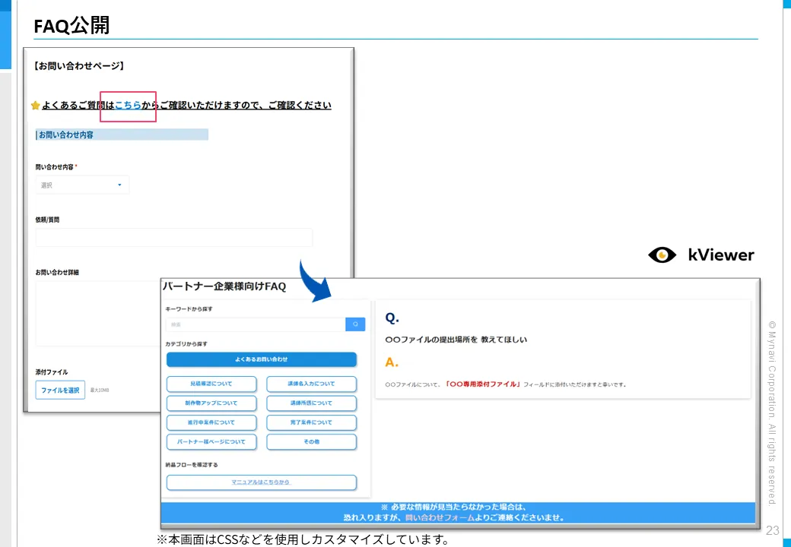Image resolution: width=791 pixels, height=547 pixels.
Task: Open the 問い合わせ内容 選択 dropdown
Action: [x=82, y=185]
